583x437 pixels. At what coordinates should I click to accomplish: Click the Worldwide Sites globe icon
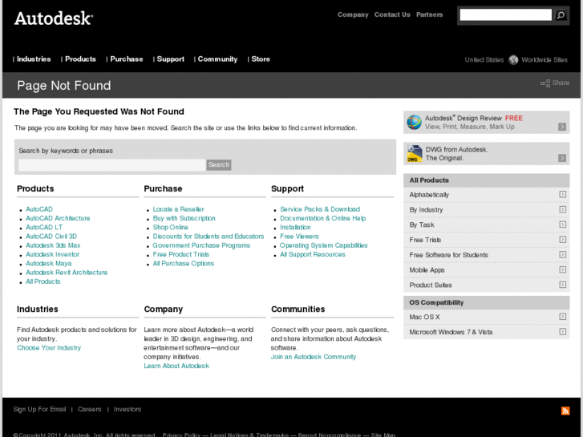tap(513, 59)
